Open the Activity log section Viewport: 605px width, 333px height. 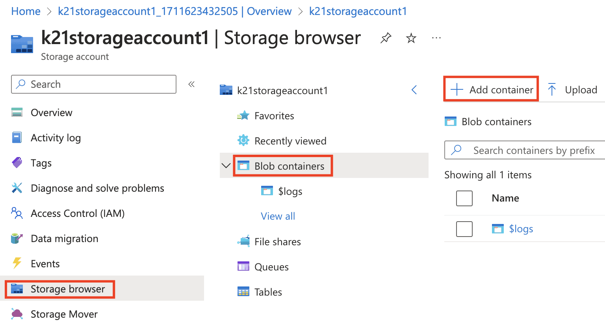click(x=56, y=137)
